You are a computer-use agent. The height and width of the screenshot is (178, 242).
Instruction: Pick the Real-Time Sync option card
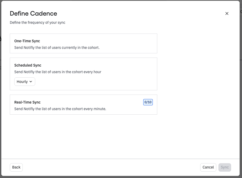tap(83, 105)
